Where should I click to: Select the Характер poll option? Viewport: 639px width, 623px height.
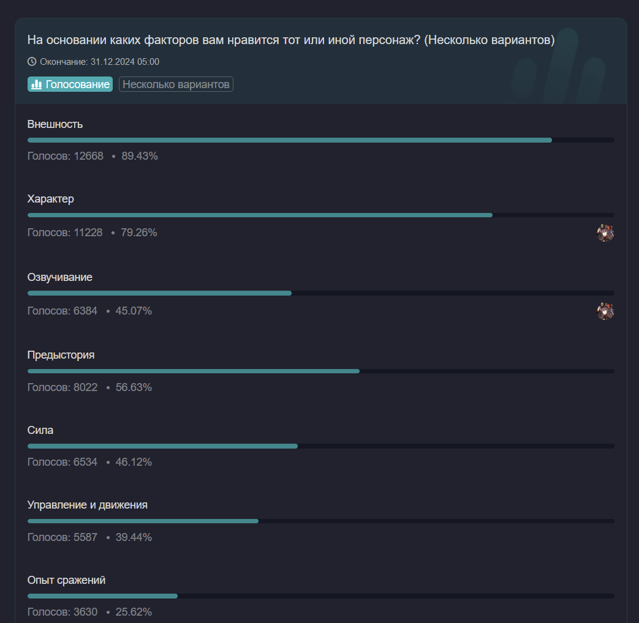click(x=51, y=199)
